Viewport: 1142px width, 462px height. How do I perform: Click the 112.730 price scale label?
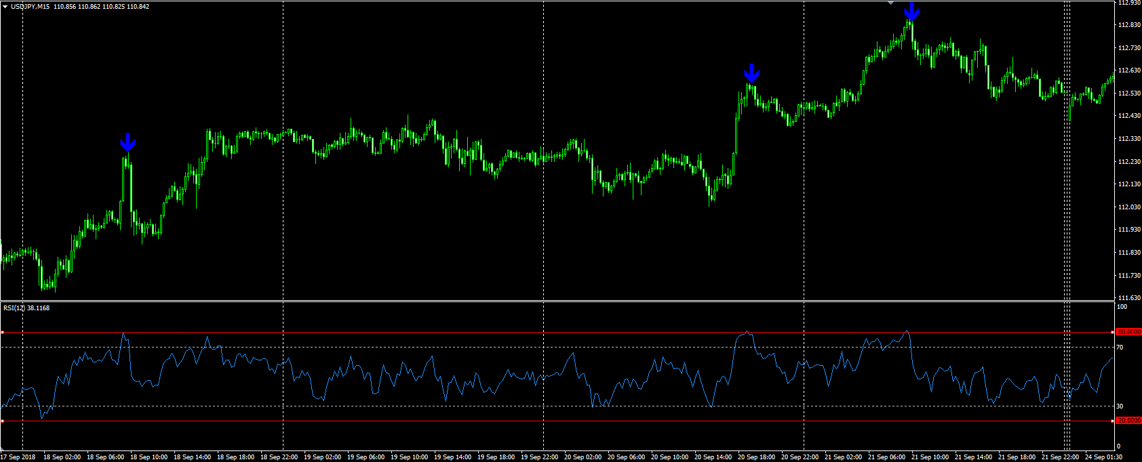pos(1128,48)
